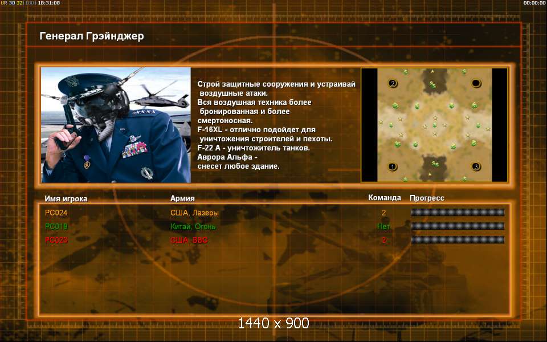This screenshot has height=342, width=547.
Task: Click the 00:00:00 timer at top right
Action: 534,3
